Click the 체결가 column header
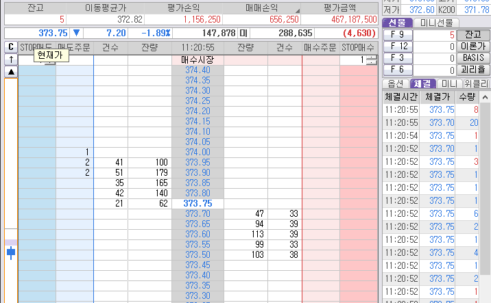The image size is (491, 303). coord(438,97)
